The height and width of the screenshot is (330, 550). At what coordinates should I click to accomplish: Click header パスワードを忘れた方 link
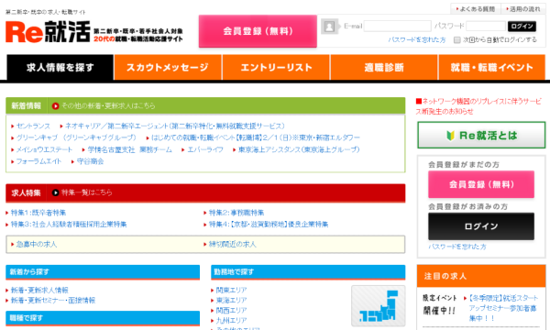point(417,40)
